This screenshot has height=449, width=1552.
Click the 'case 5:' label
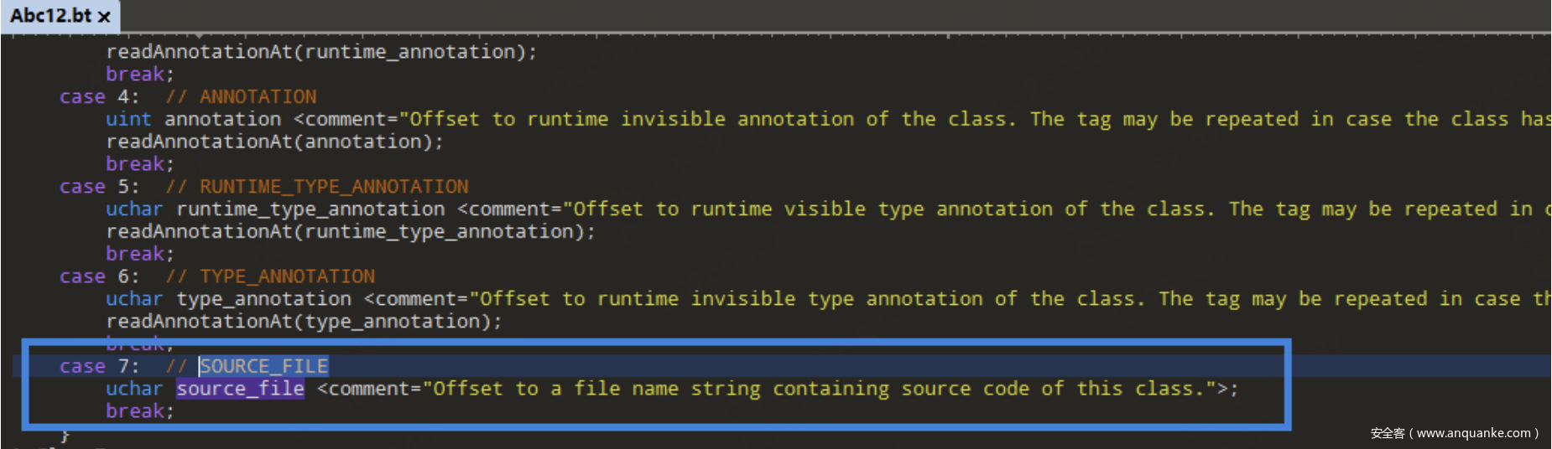click(x=99, y=187)
